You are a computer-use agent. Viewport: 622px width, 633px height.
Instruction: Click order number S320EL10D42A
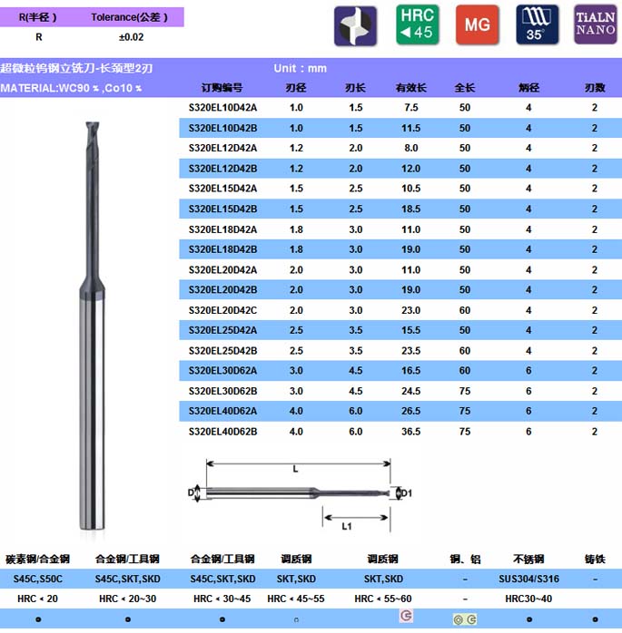pos(222,107)
